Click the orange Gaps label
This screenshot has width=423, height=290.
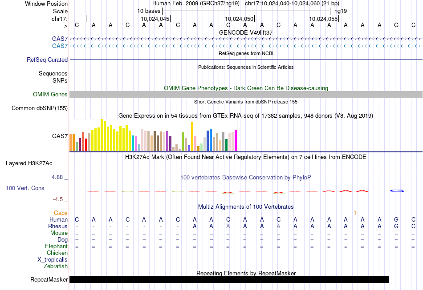tap(61, 213)
